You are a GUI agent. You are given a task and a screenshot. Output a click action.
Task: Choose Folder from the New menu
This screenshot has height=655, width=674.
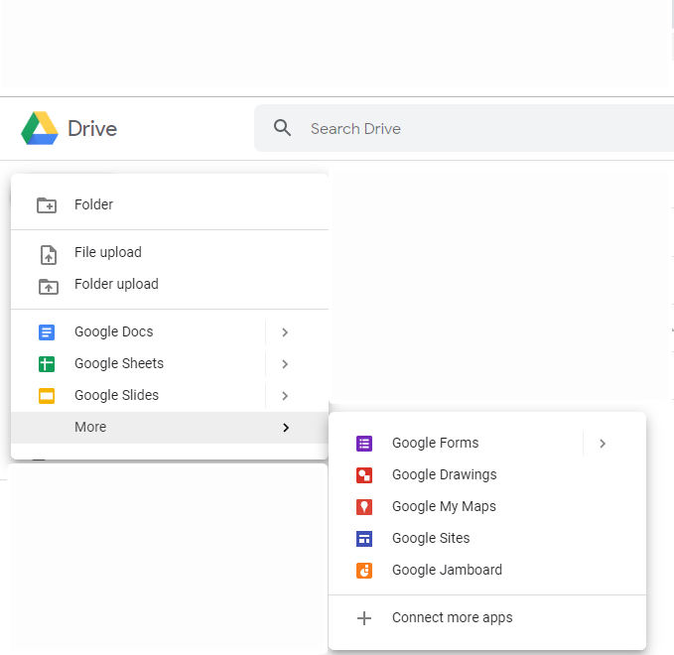click(170, 204)
